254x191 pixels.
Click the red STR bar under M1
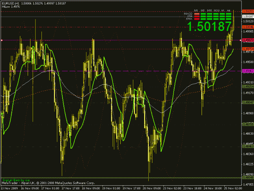pyautogui.click(x=197, y=16)
